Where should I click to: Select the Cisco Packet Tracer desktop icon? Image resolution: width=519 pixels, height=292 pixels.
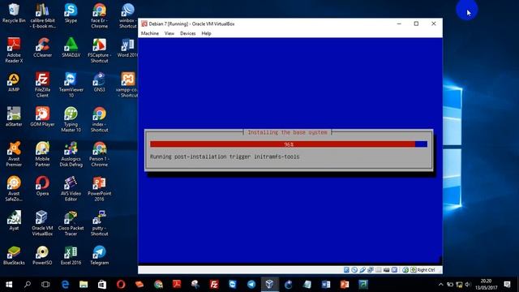[71, 223]
